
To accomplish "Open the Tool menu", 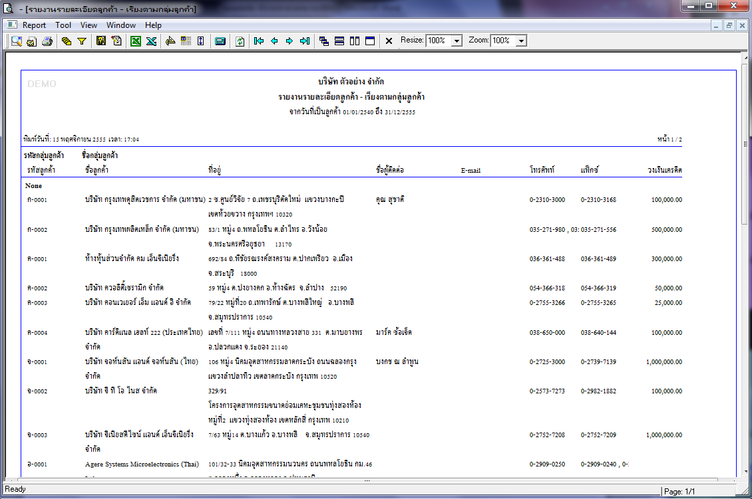I will (63, 25).
